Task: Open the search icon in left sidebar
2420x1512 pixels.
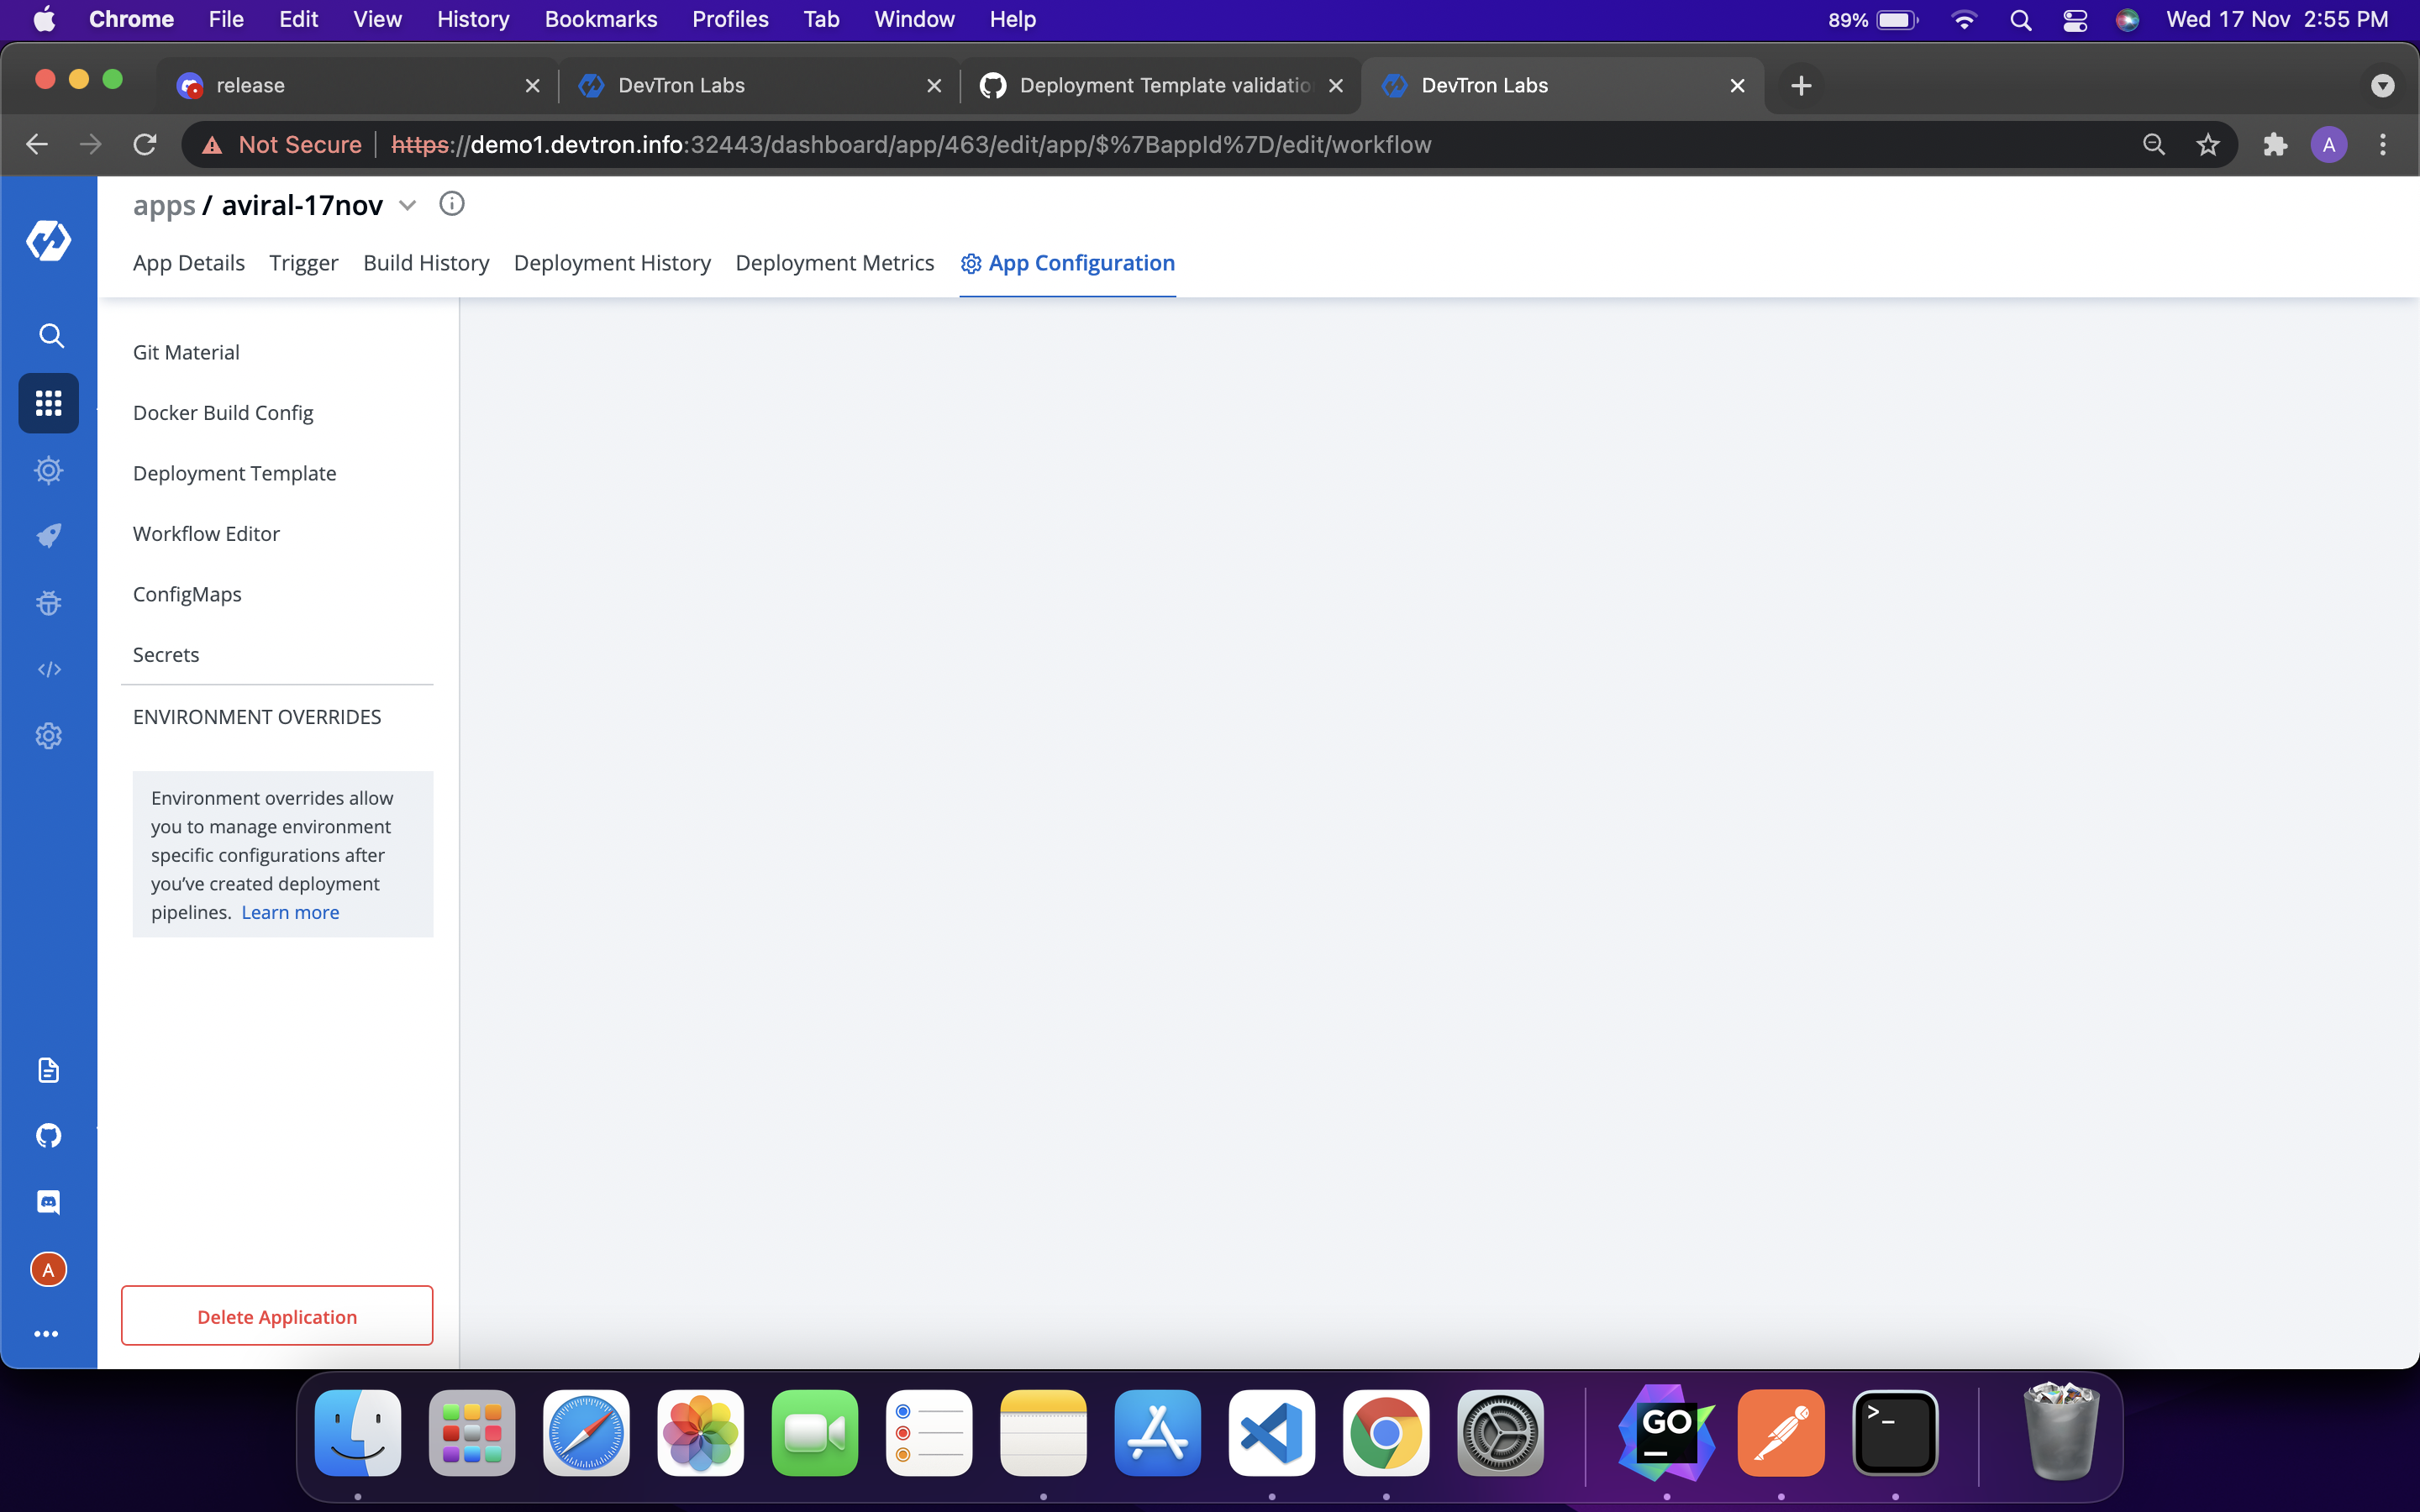Action: [50, 335]
